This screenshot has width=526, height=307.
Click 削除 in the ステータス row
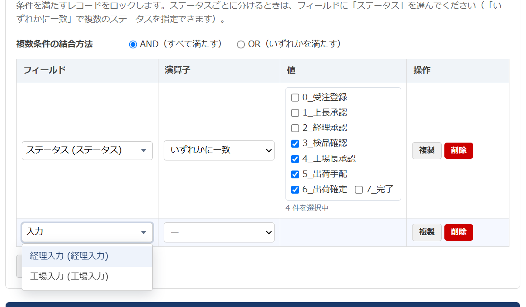tap(459, 150)
